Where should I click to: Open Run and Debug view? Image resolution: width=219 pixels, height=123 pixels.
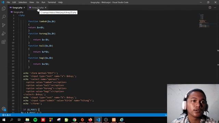pyautogui.click(x=4, y=33)
